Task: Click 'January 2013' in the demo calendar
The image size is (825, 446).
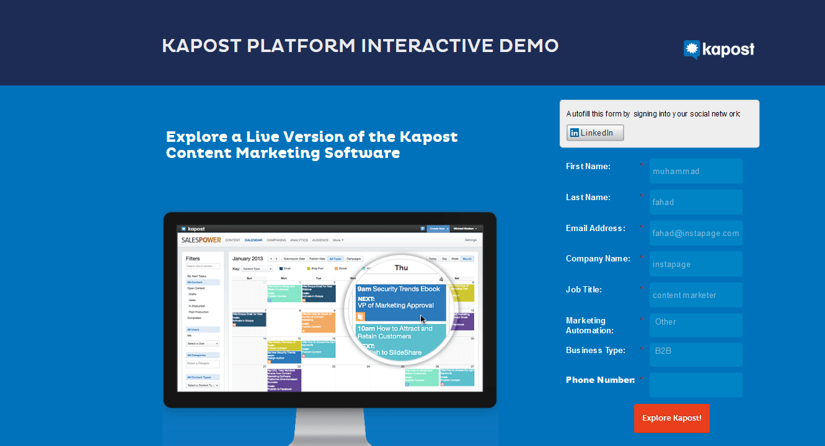Action: pos(248,258)
